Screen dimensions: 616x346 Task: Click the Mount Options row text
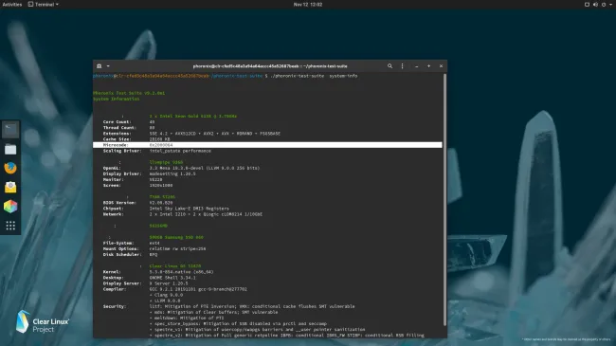click(154, 249)
